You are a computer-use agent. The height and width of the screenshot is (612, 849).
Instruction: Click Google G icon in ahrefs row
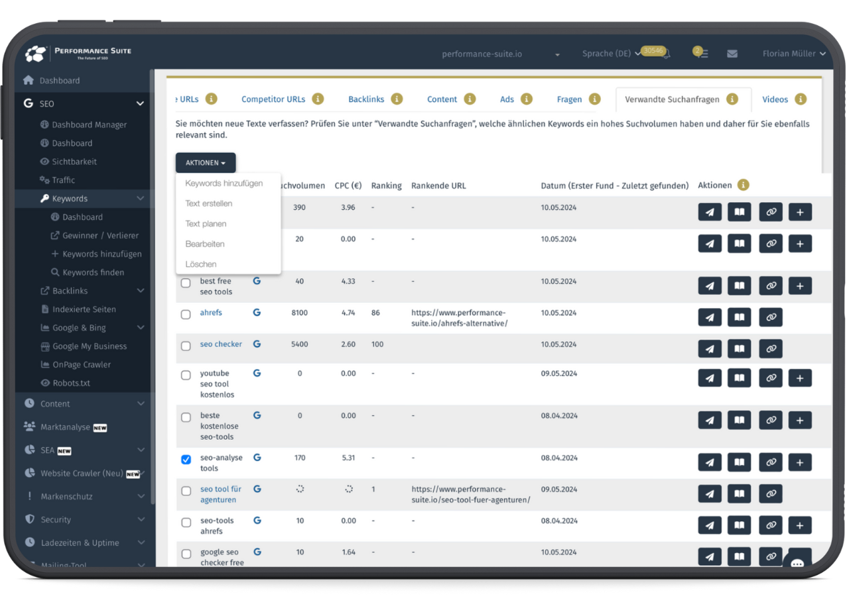257,313
